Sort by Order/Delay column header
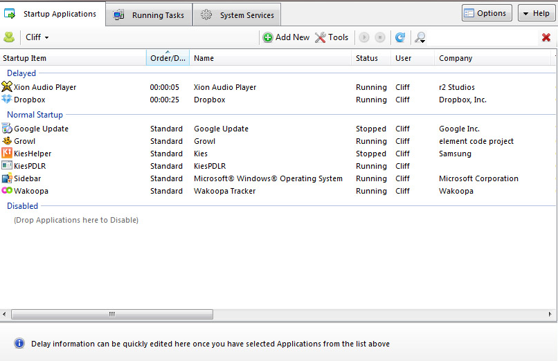The height and width of the screenshot is (361, 558). coord(168,58)
